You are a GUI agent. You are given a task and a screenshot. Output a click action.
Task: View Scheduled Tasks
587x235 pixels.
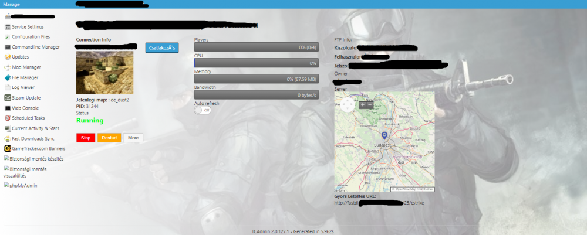[x=28, y=118]
